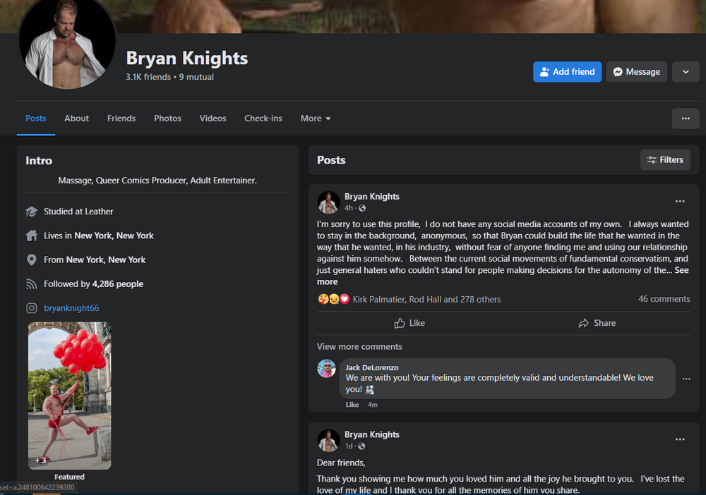This screenshot has width=706, height=495.
Task: Click View more comments
Action: [359, 346]
